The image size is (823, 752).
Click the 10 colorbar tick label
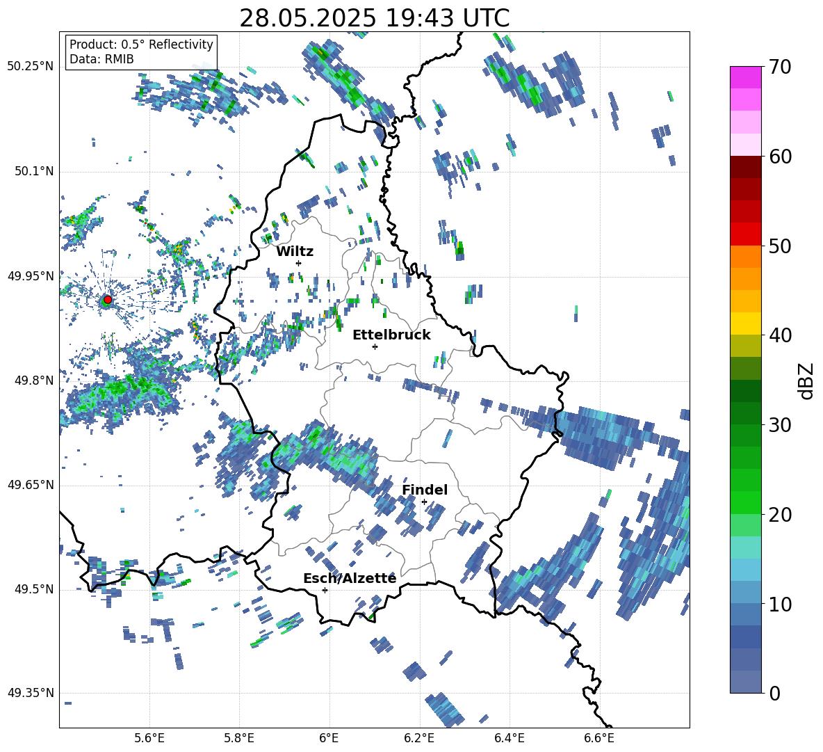point(780,604)
